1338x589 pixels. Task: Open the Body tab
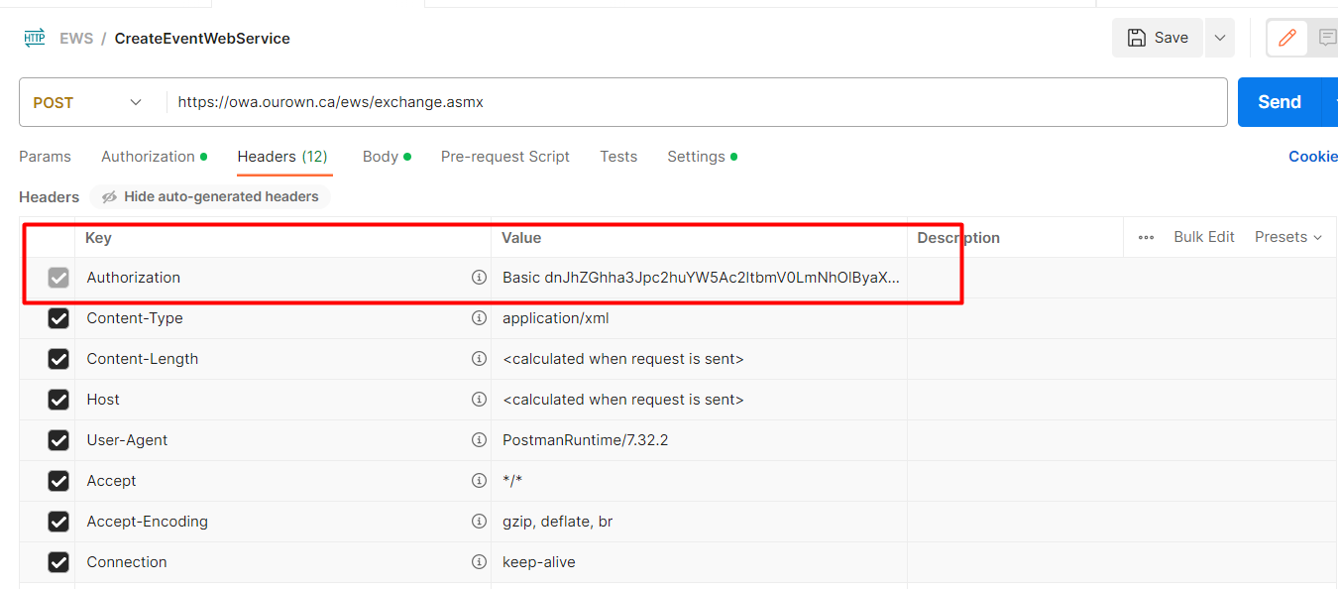(x=387, y=157)
